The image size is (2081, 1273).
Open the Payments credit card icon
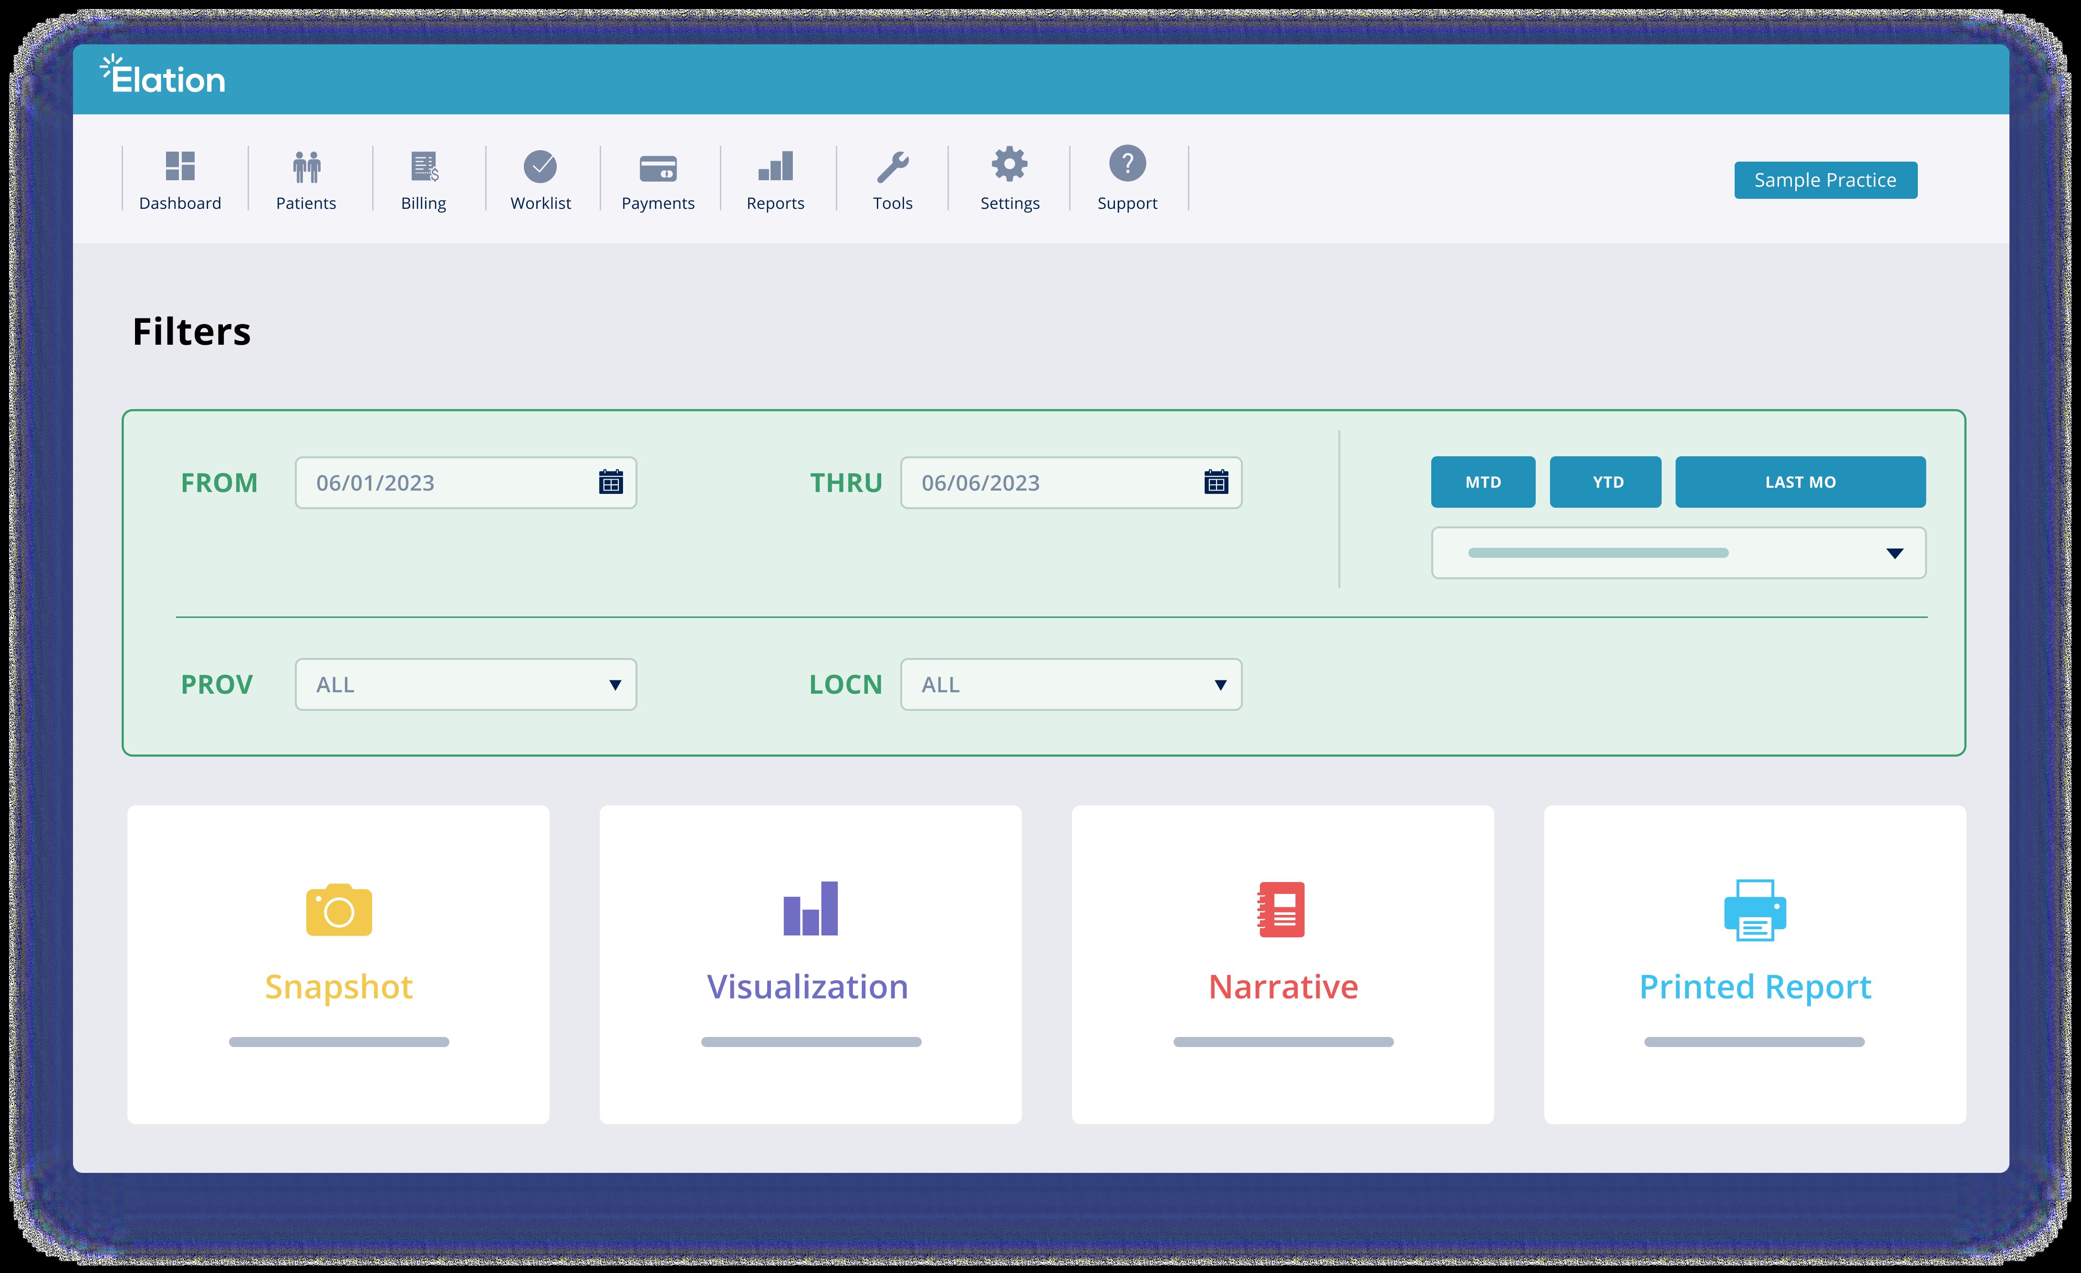[x=658, y=168]
